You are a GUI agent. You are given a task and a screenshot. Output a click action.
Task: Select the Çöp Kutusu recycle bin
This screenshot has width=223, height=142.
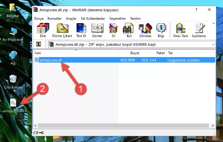point(13,82)
